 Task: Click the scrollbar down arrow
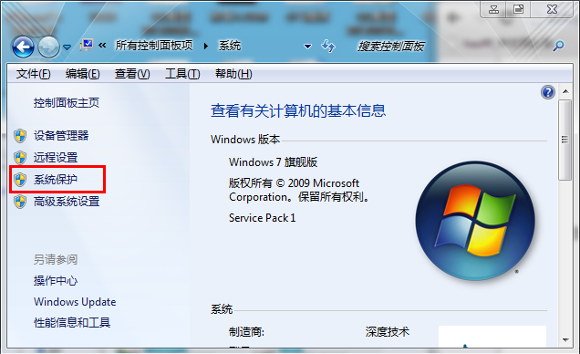[565, 339]
